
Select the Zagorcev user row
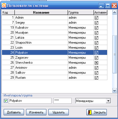55,58
